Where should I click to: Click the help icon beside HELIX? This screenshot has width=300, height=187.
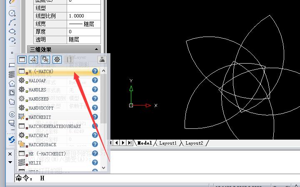(x=95, y=162)
